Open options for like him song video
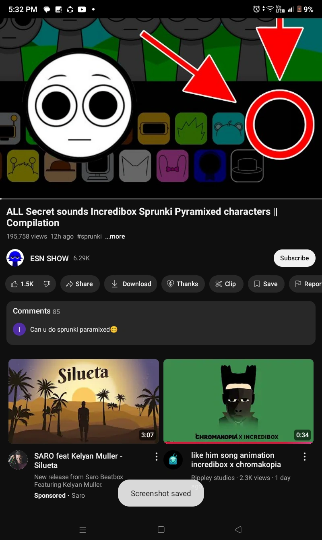 [x=305, y=457]
